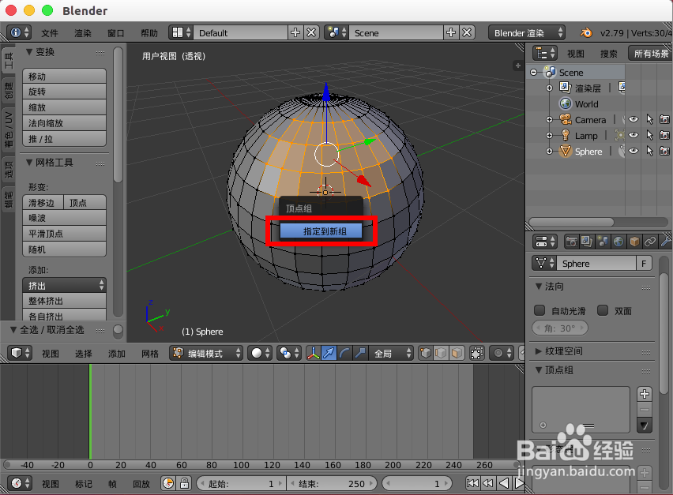The height and width of the screenshot is (495, 673).
Task: Toggle the timeline lock icon
Action: tap(184, 483)
